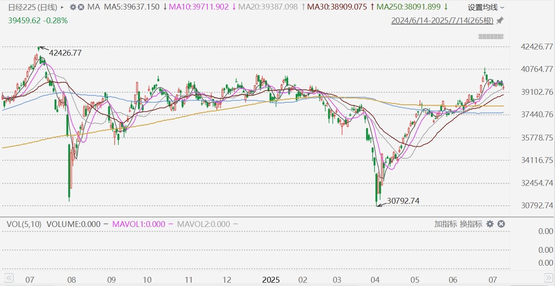
Task: Open MA indicator settings gear
Action: click(73, 7)
